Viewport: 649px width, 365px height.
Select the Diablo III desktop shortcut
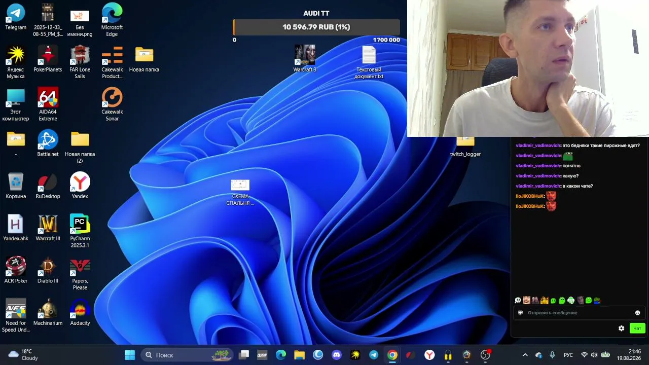coord(48,270)
